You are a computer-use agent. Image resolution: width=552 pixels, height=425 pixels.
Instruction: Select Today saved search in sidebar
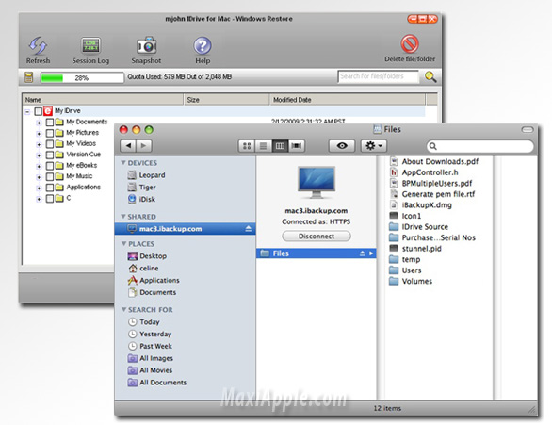[x=144, y=322]
